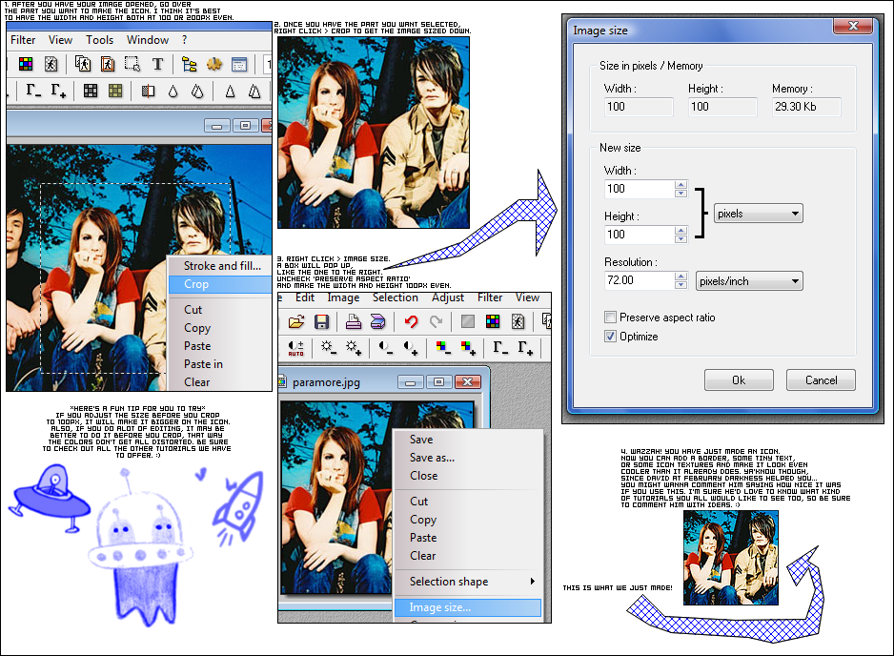
Task: Click the Saturation plus color-squares icon
Action: [468, 347]
